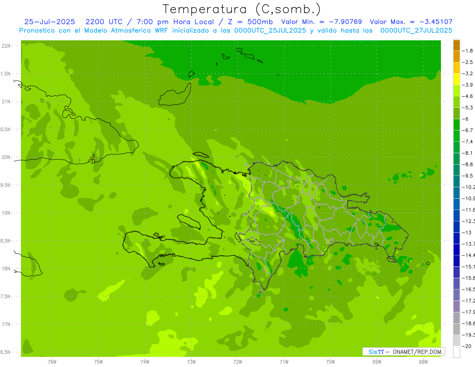Click the "69W" longitude label
Viewport: 475px width, 367px height.
coord(376,361)
